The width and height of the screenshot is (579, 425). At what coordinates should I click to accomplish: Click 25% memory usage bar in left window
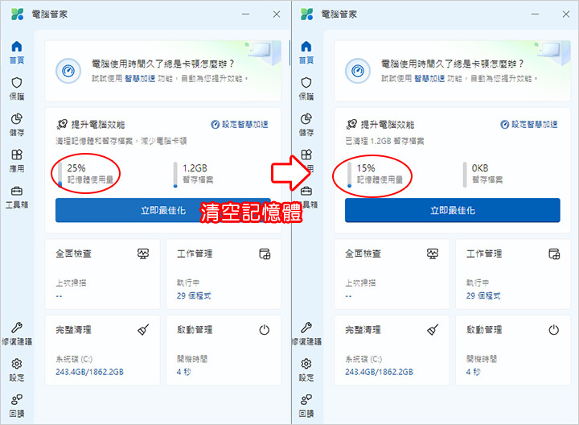point(60,175)
